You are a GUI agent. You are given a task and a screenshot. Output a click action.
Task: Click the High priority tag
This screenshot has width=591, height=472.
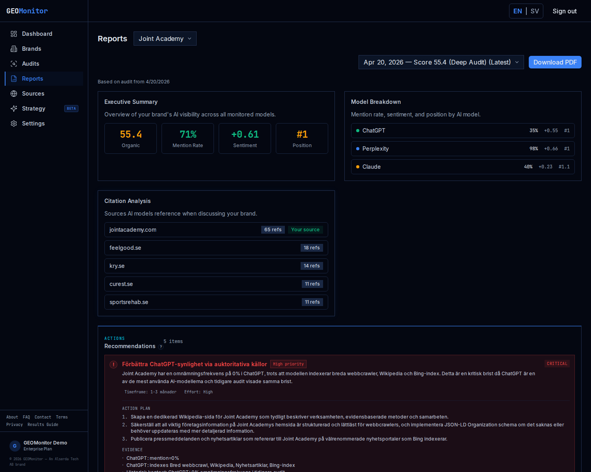pos(288,364)
